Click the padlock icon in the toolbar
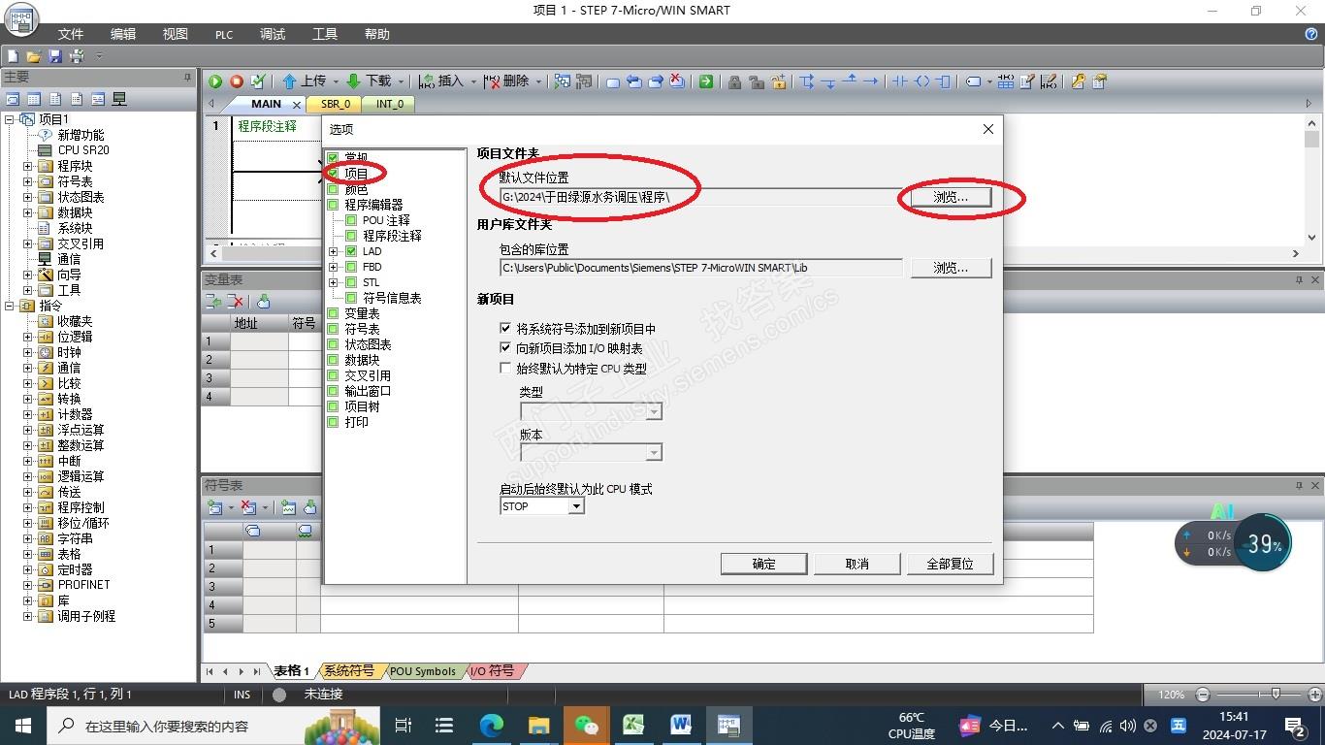The image size is (1325, 745). [734, 81]
